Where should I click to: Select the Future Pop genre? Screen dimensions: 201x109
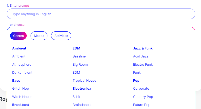point(142,105)
